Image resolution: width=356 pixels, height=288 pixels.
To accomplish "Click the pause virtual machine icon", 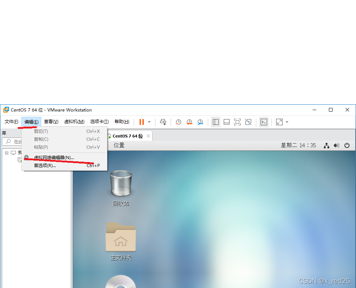I will coord(142,122).
